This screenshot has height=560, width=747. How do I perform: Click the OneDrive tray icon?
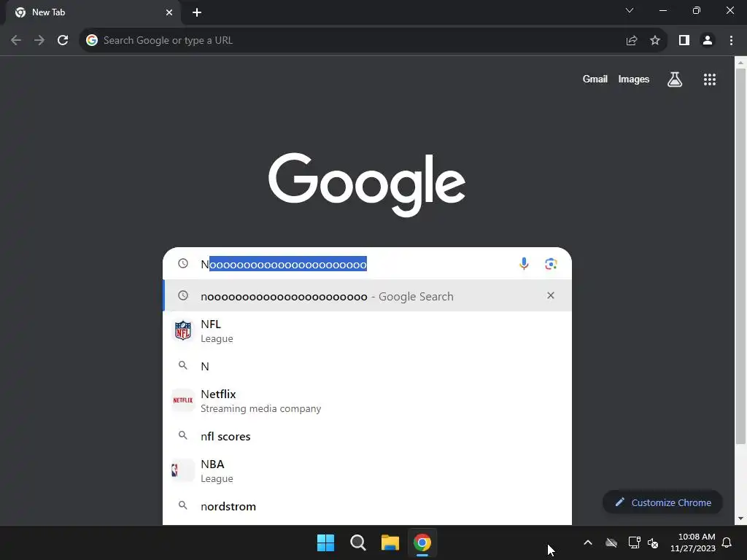[x=611, y=542]
